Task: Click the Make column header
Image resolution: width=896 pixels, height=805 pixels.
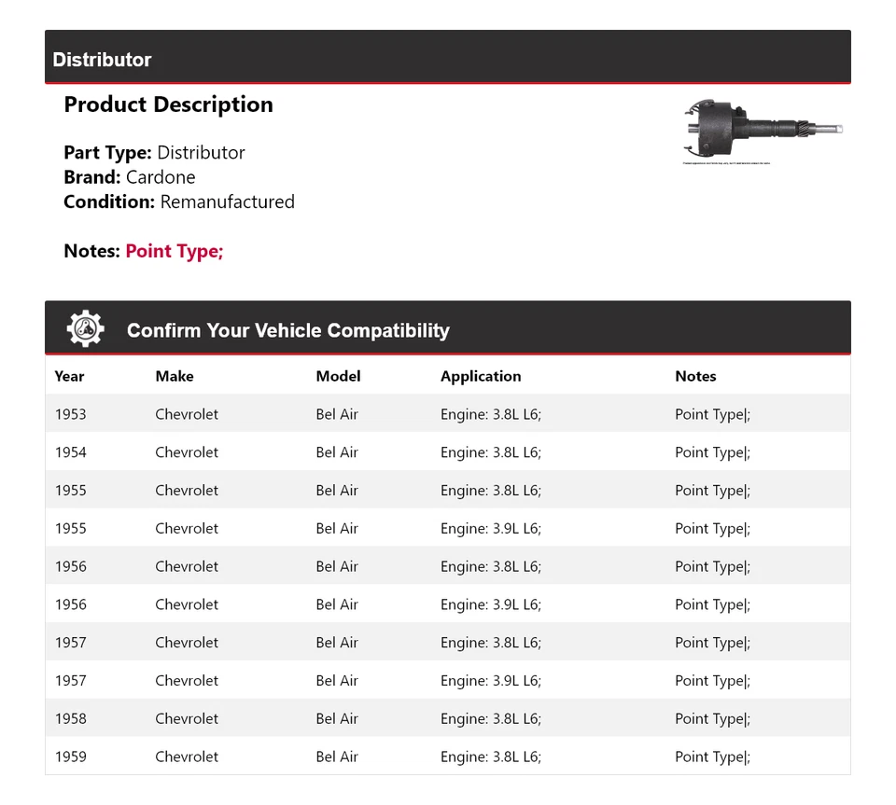Action: (175, 376)
